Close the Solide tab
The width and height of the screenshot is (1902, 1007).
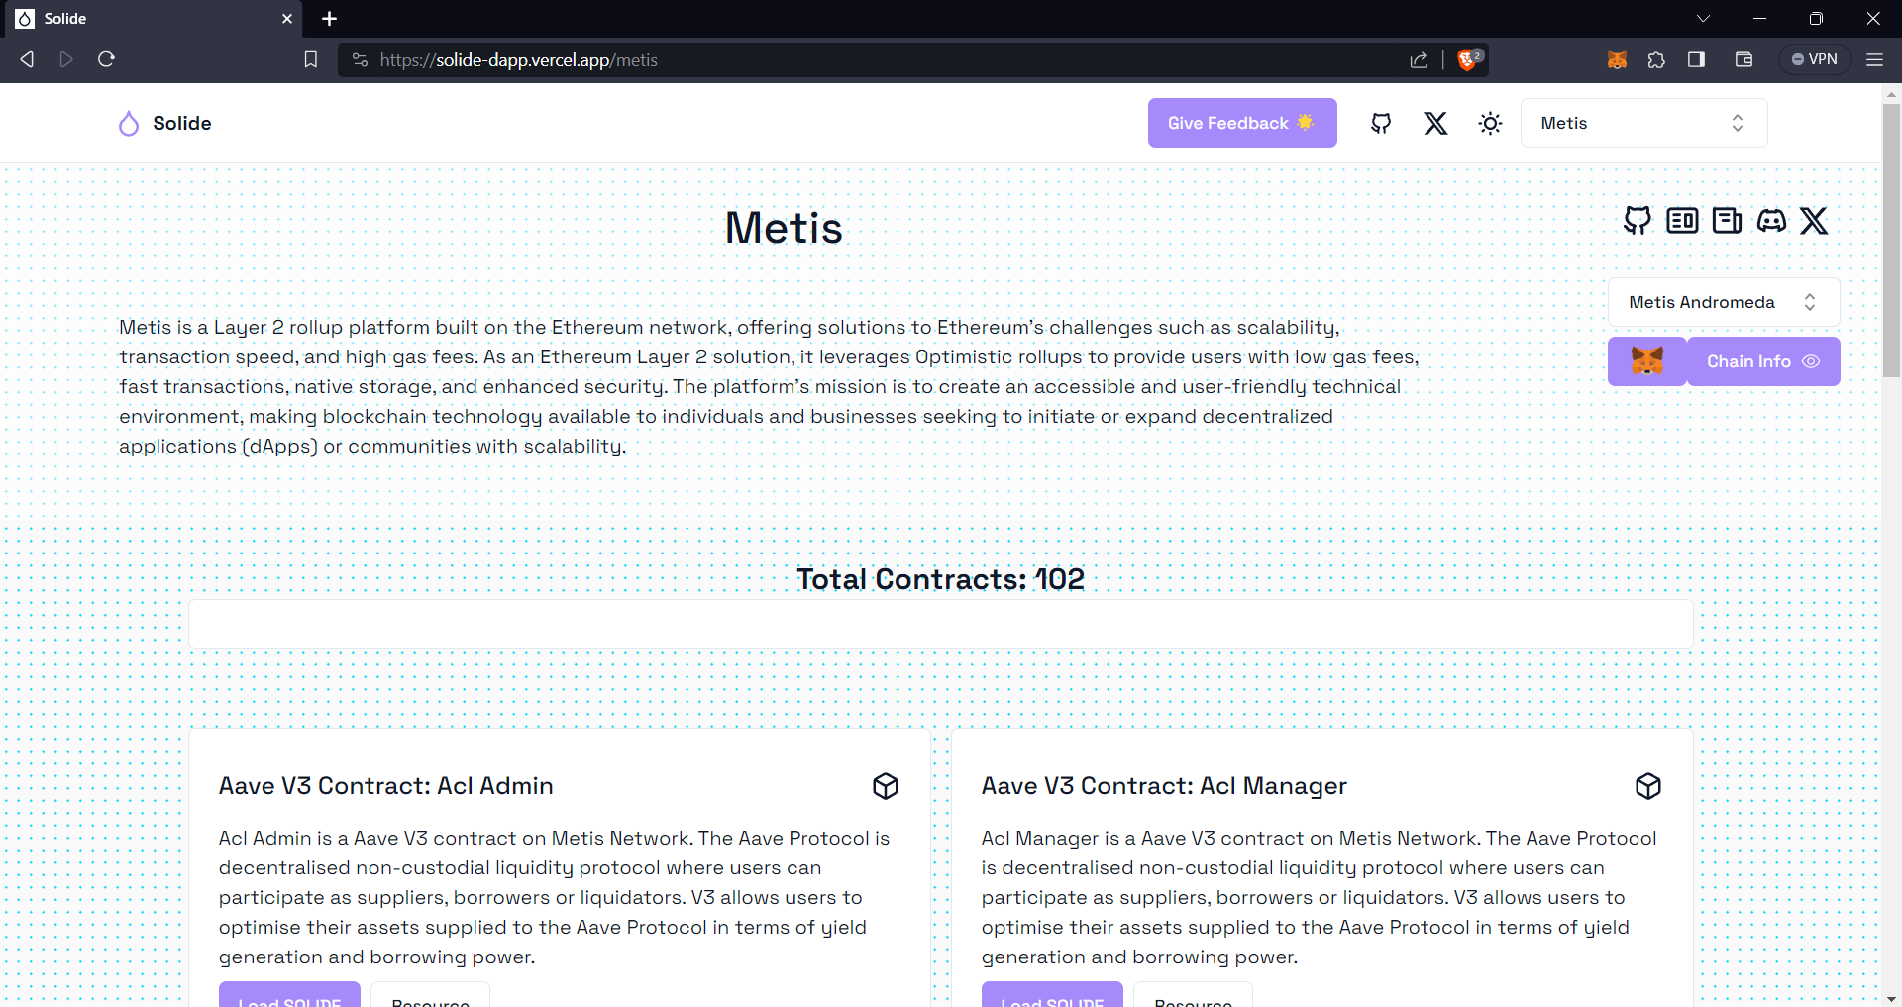[x=287, y=19]
